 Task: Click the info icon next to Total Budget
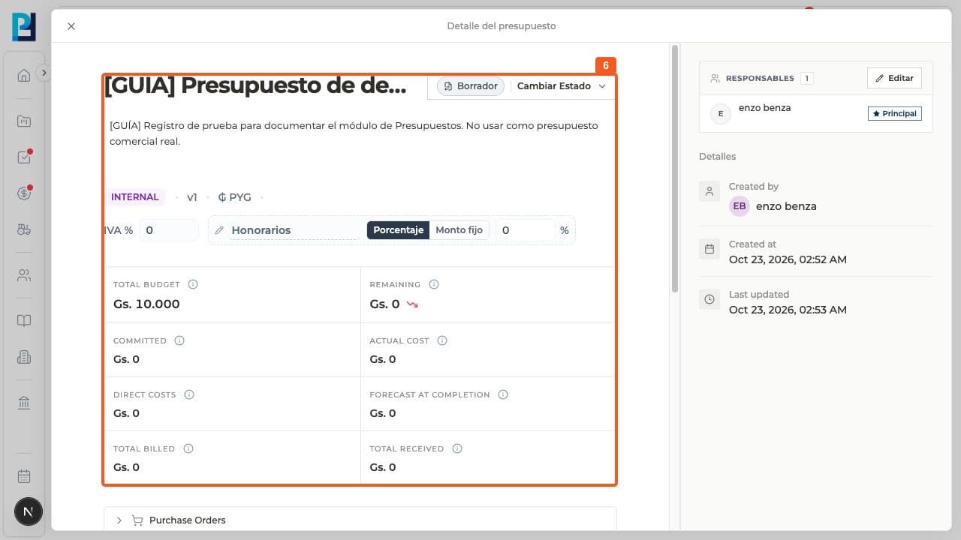[193, 284]
